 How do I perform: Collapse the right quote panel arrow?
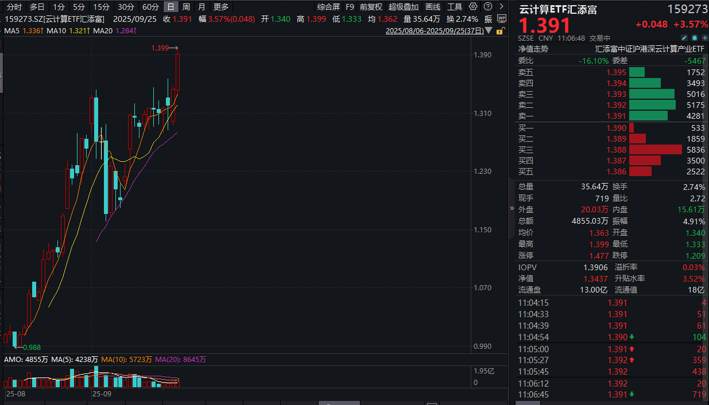[x=512, y=208]
